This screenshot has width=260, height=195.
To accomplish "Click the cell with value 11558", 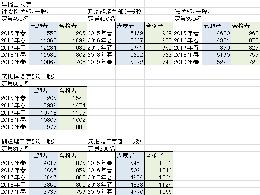I will click(x=43, y=33).
